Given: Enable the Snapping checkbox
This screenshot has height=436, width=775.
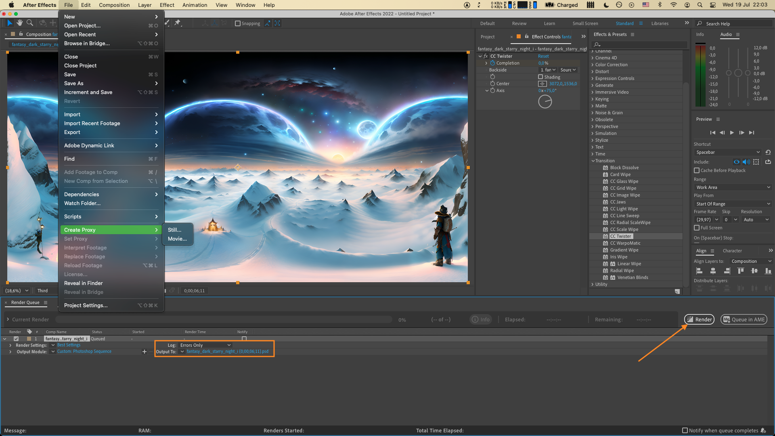Looking at the screenshot, I should click(238, 23).
